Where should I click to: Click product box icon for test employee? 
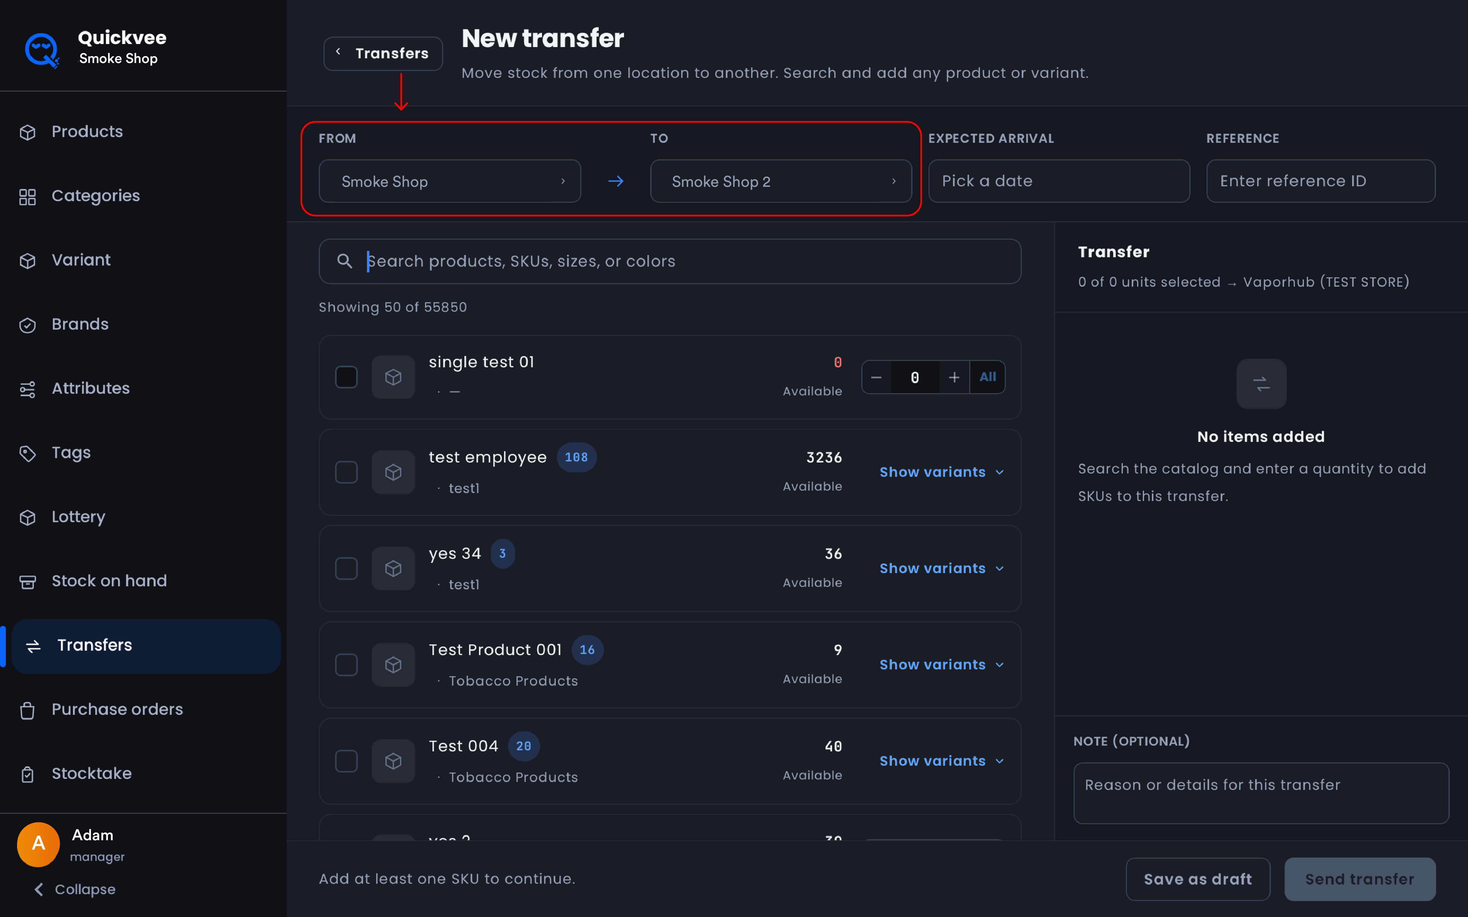(x=393, y=472)
